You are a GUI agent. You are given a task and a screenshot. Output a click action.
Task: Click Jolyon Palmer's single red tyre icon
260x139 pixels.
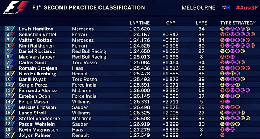coord(222,135)
